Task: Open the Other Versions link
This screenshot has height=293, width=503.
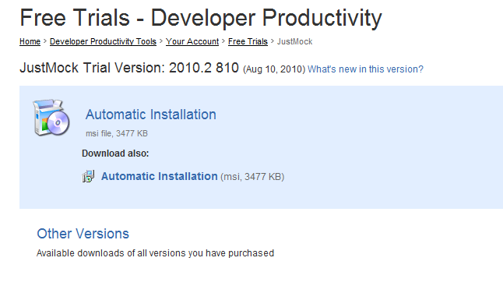Action: tap(83, 234)
